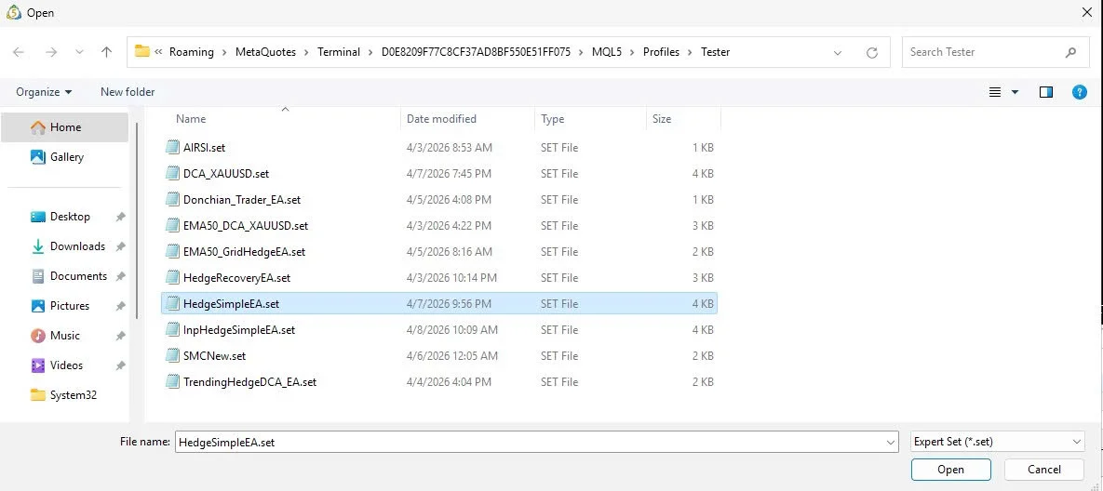Viewport: 1103px width, 491px height.
Task: Unpin Downloads from quick access
Action: pyautogui.click(x=120, y=246)
